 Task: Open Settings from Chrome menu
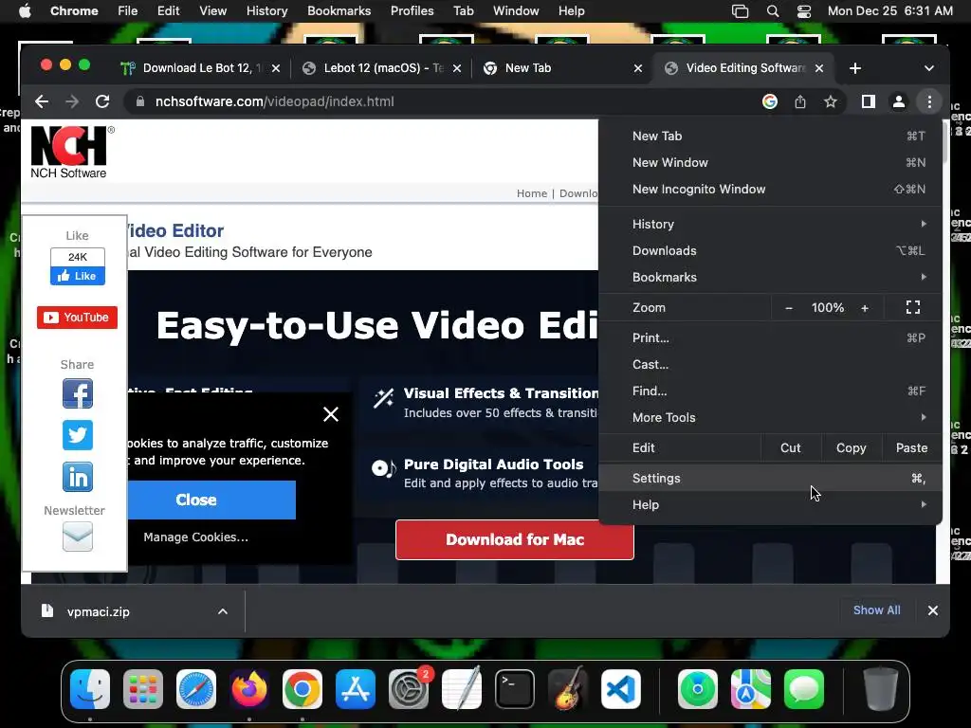(770, 479)
